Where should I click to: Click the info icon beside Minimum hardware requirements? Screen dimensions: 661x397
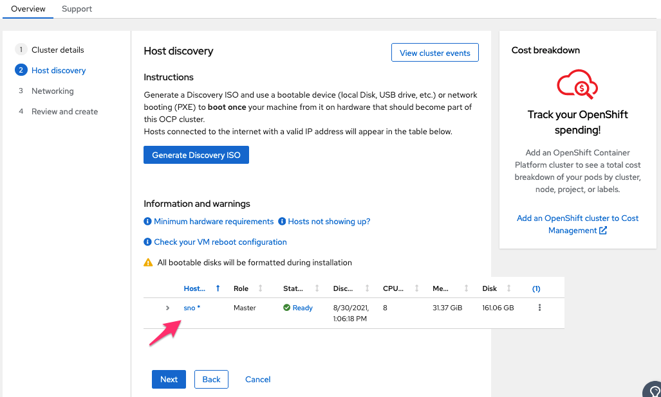click(147, 221)
